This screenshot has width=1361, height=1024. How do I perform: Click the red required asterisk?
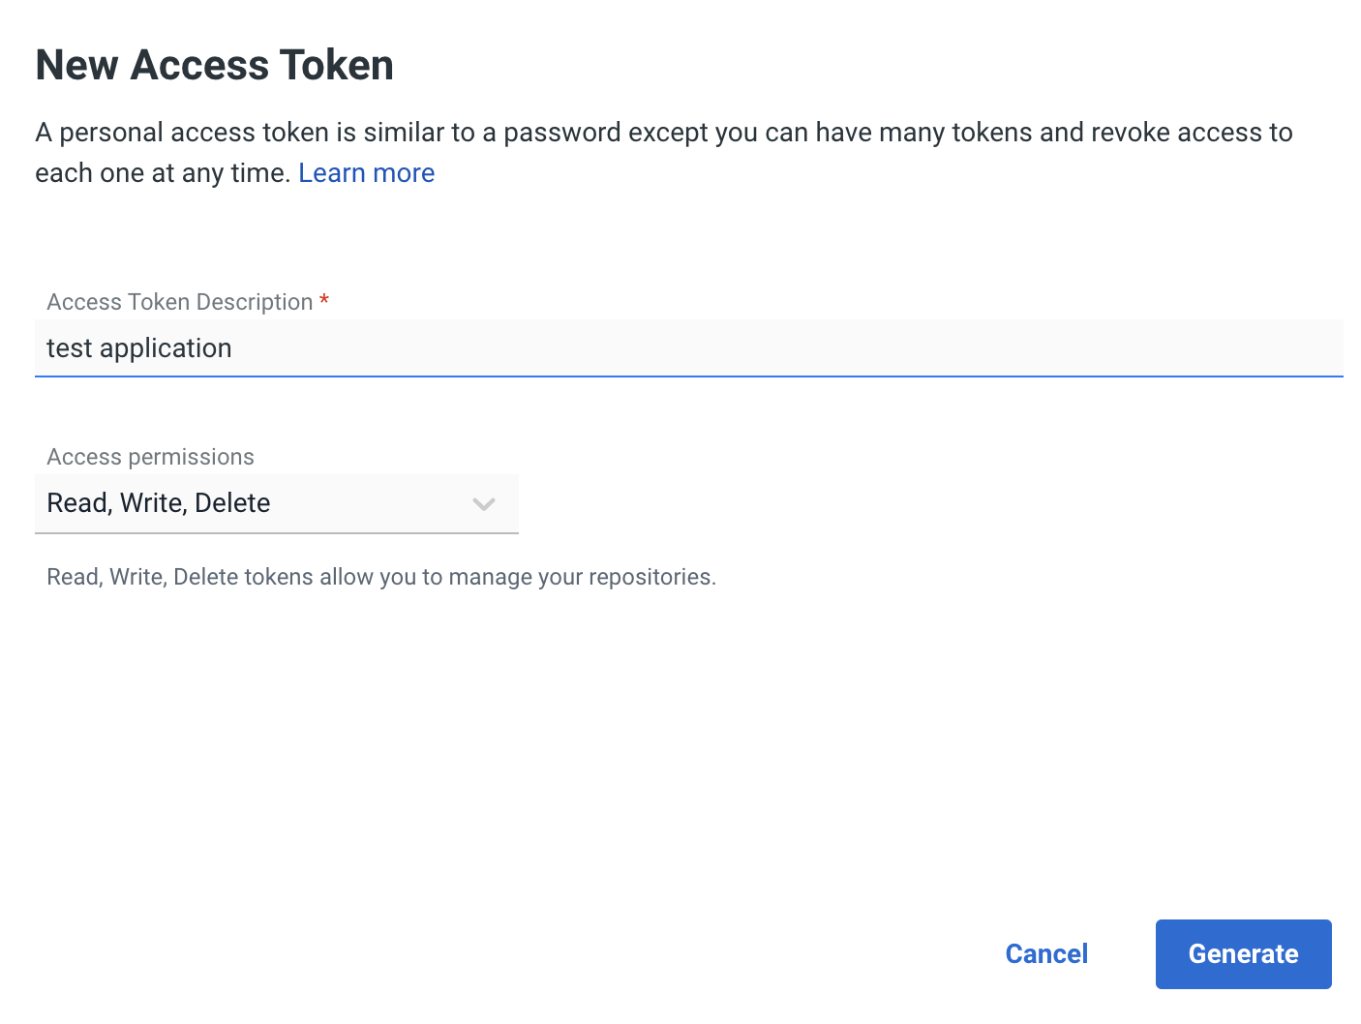(324, 300)
